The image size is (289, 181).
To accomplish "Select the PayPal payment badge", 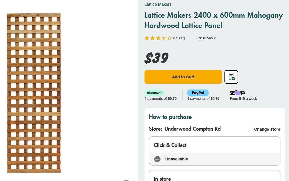I will click(198, 93).
